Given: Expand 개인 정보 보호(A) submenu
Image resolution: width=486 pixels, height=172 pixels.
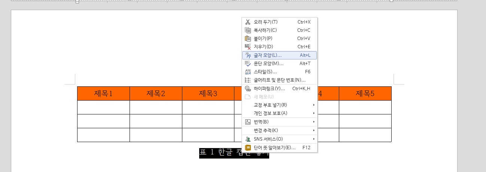Looking at the screenshot, I should [x=279, y=113].
